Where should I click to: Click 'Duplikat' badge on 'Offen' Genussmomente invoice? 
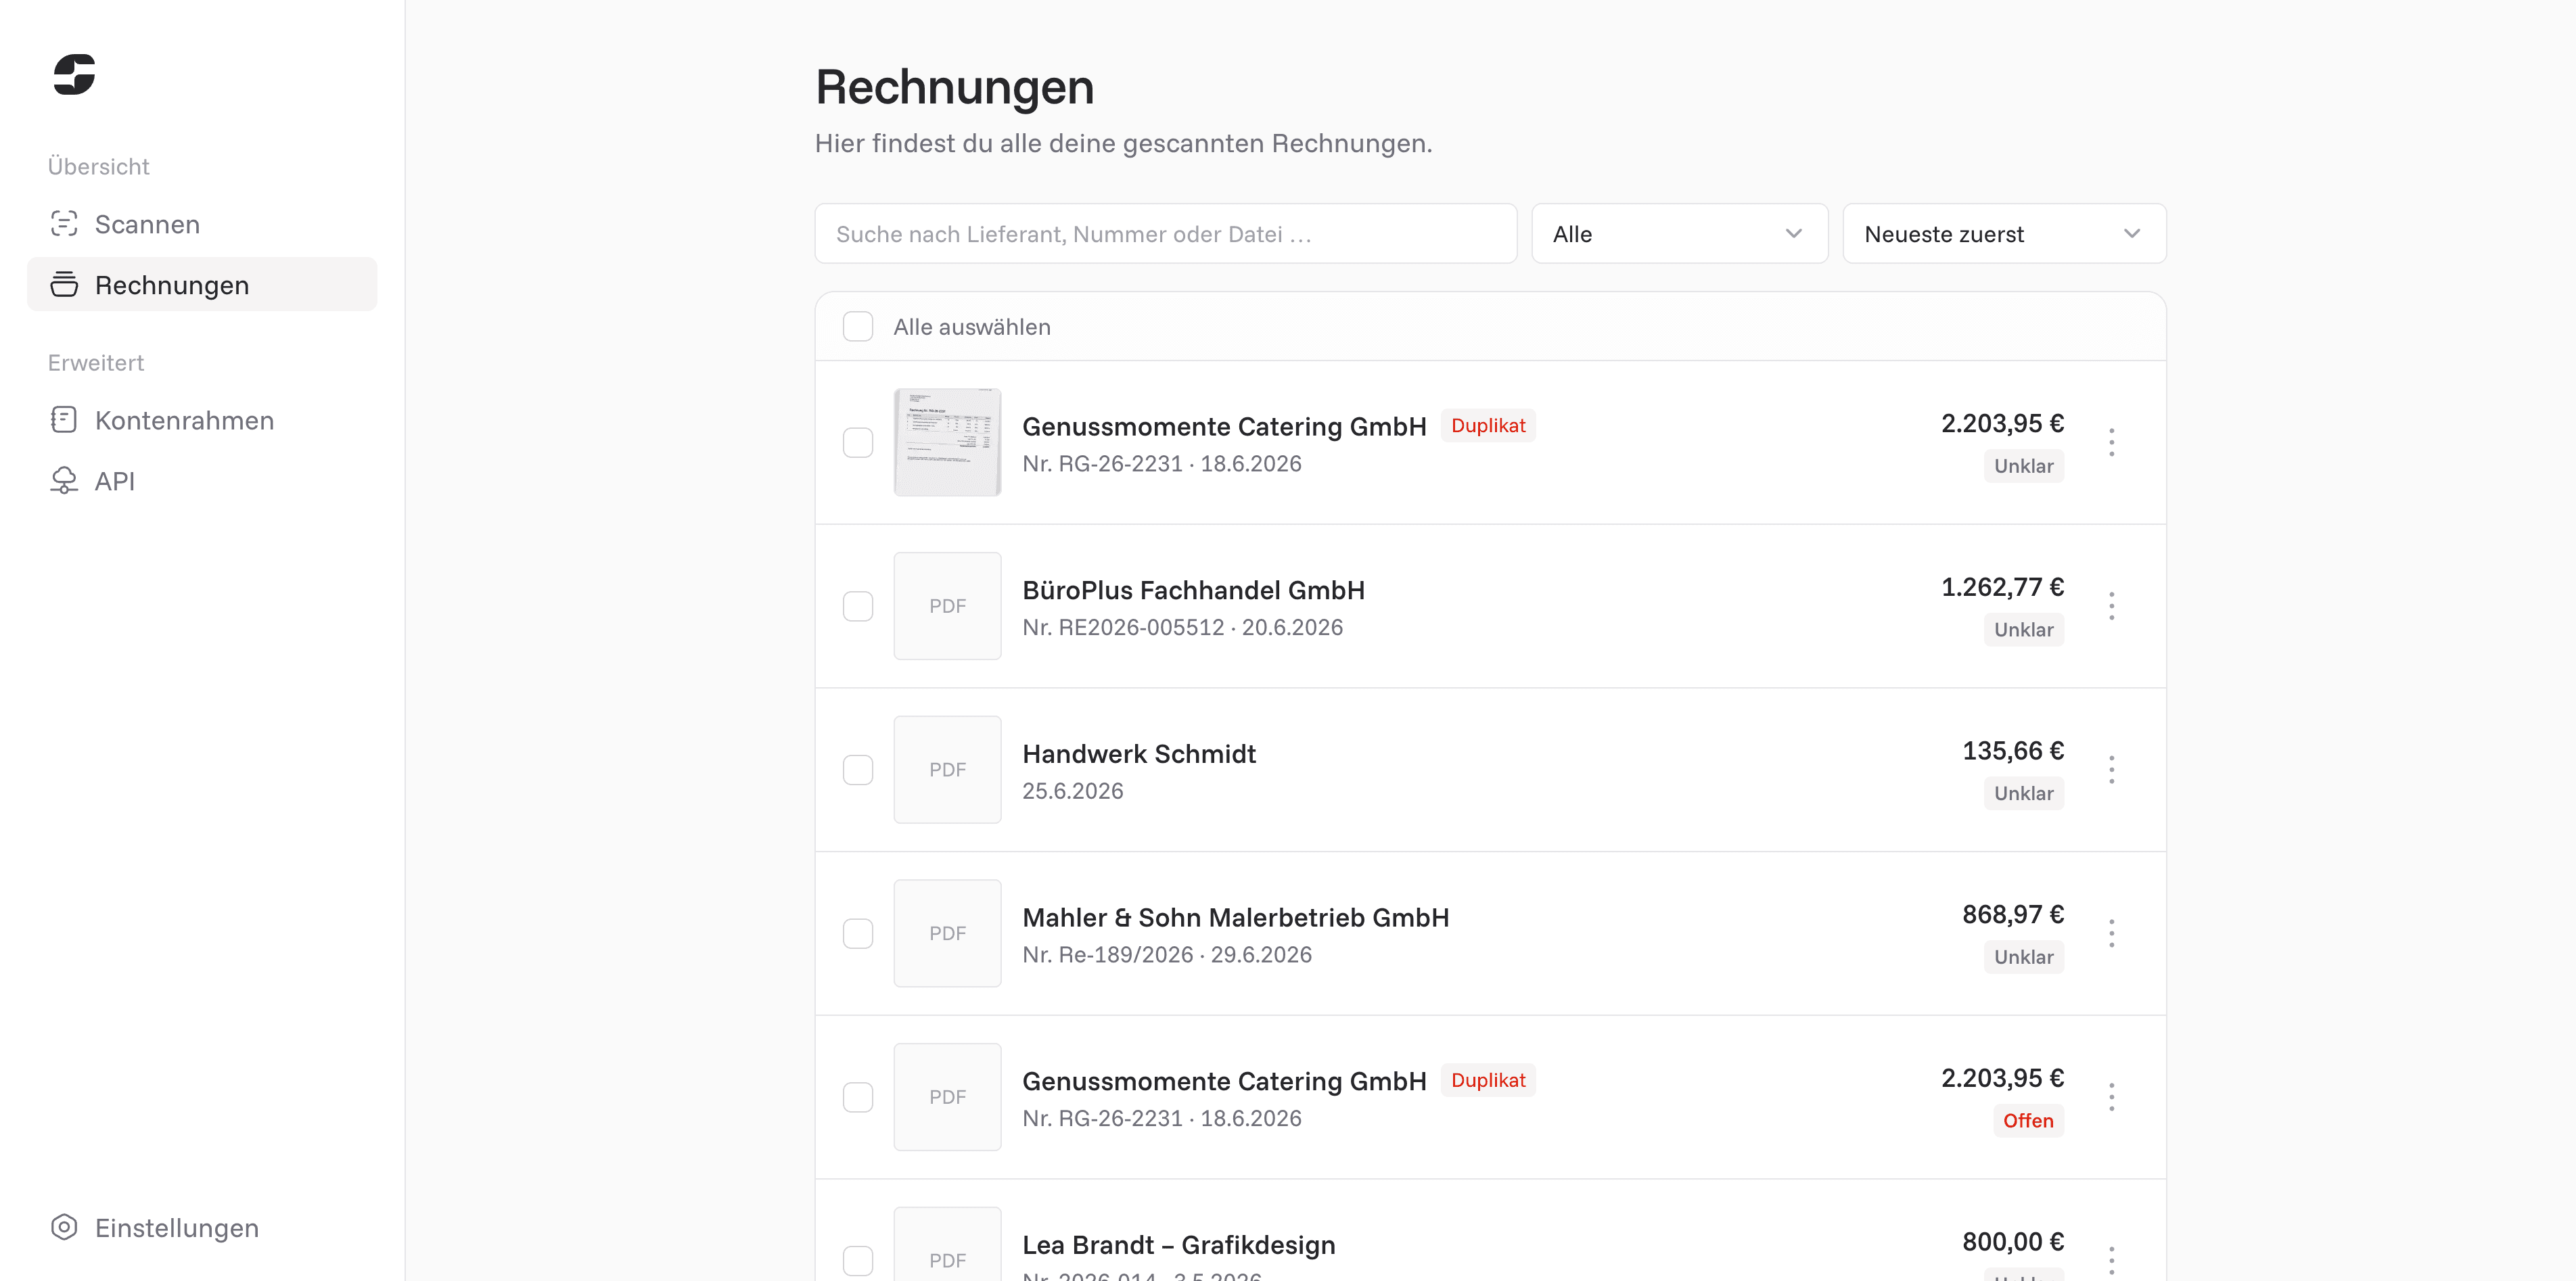(x=1488, y=1080)
